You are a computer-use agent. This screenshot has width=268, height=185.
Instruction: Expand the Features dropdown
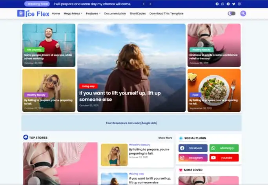(x=93, y=13)
